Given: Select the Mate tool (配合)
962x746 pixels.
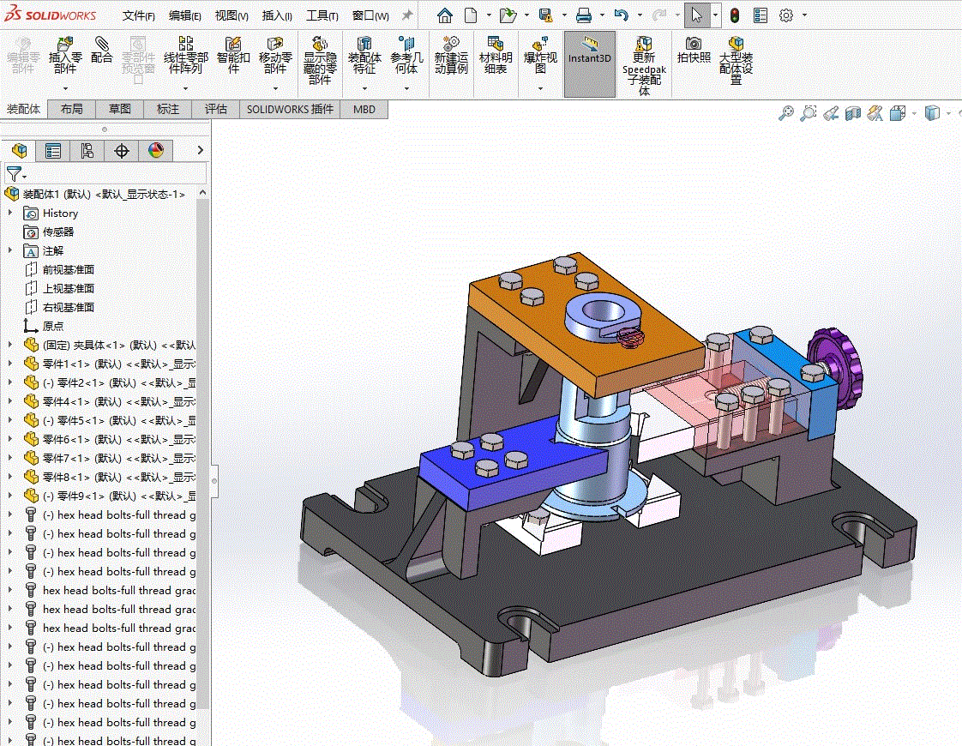Looking at the screenshot, I should (x=102, y=51).
